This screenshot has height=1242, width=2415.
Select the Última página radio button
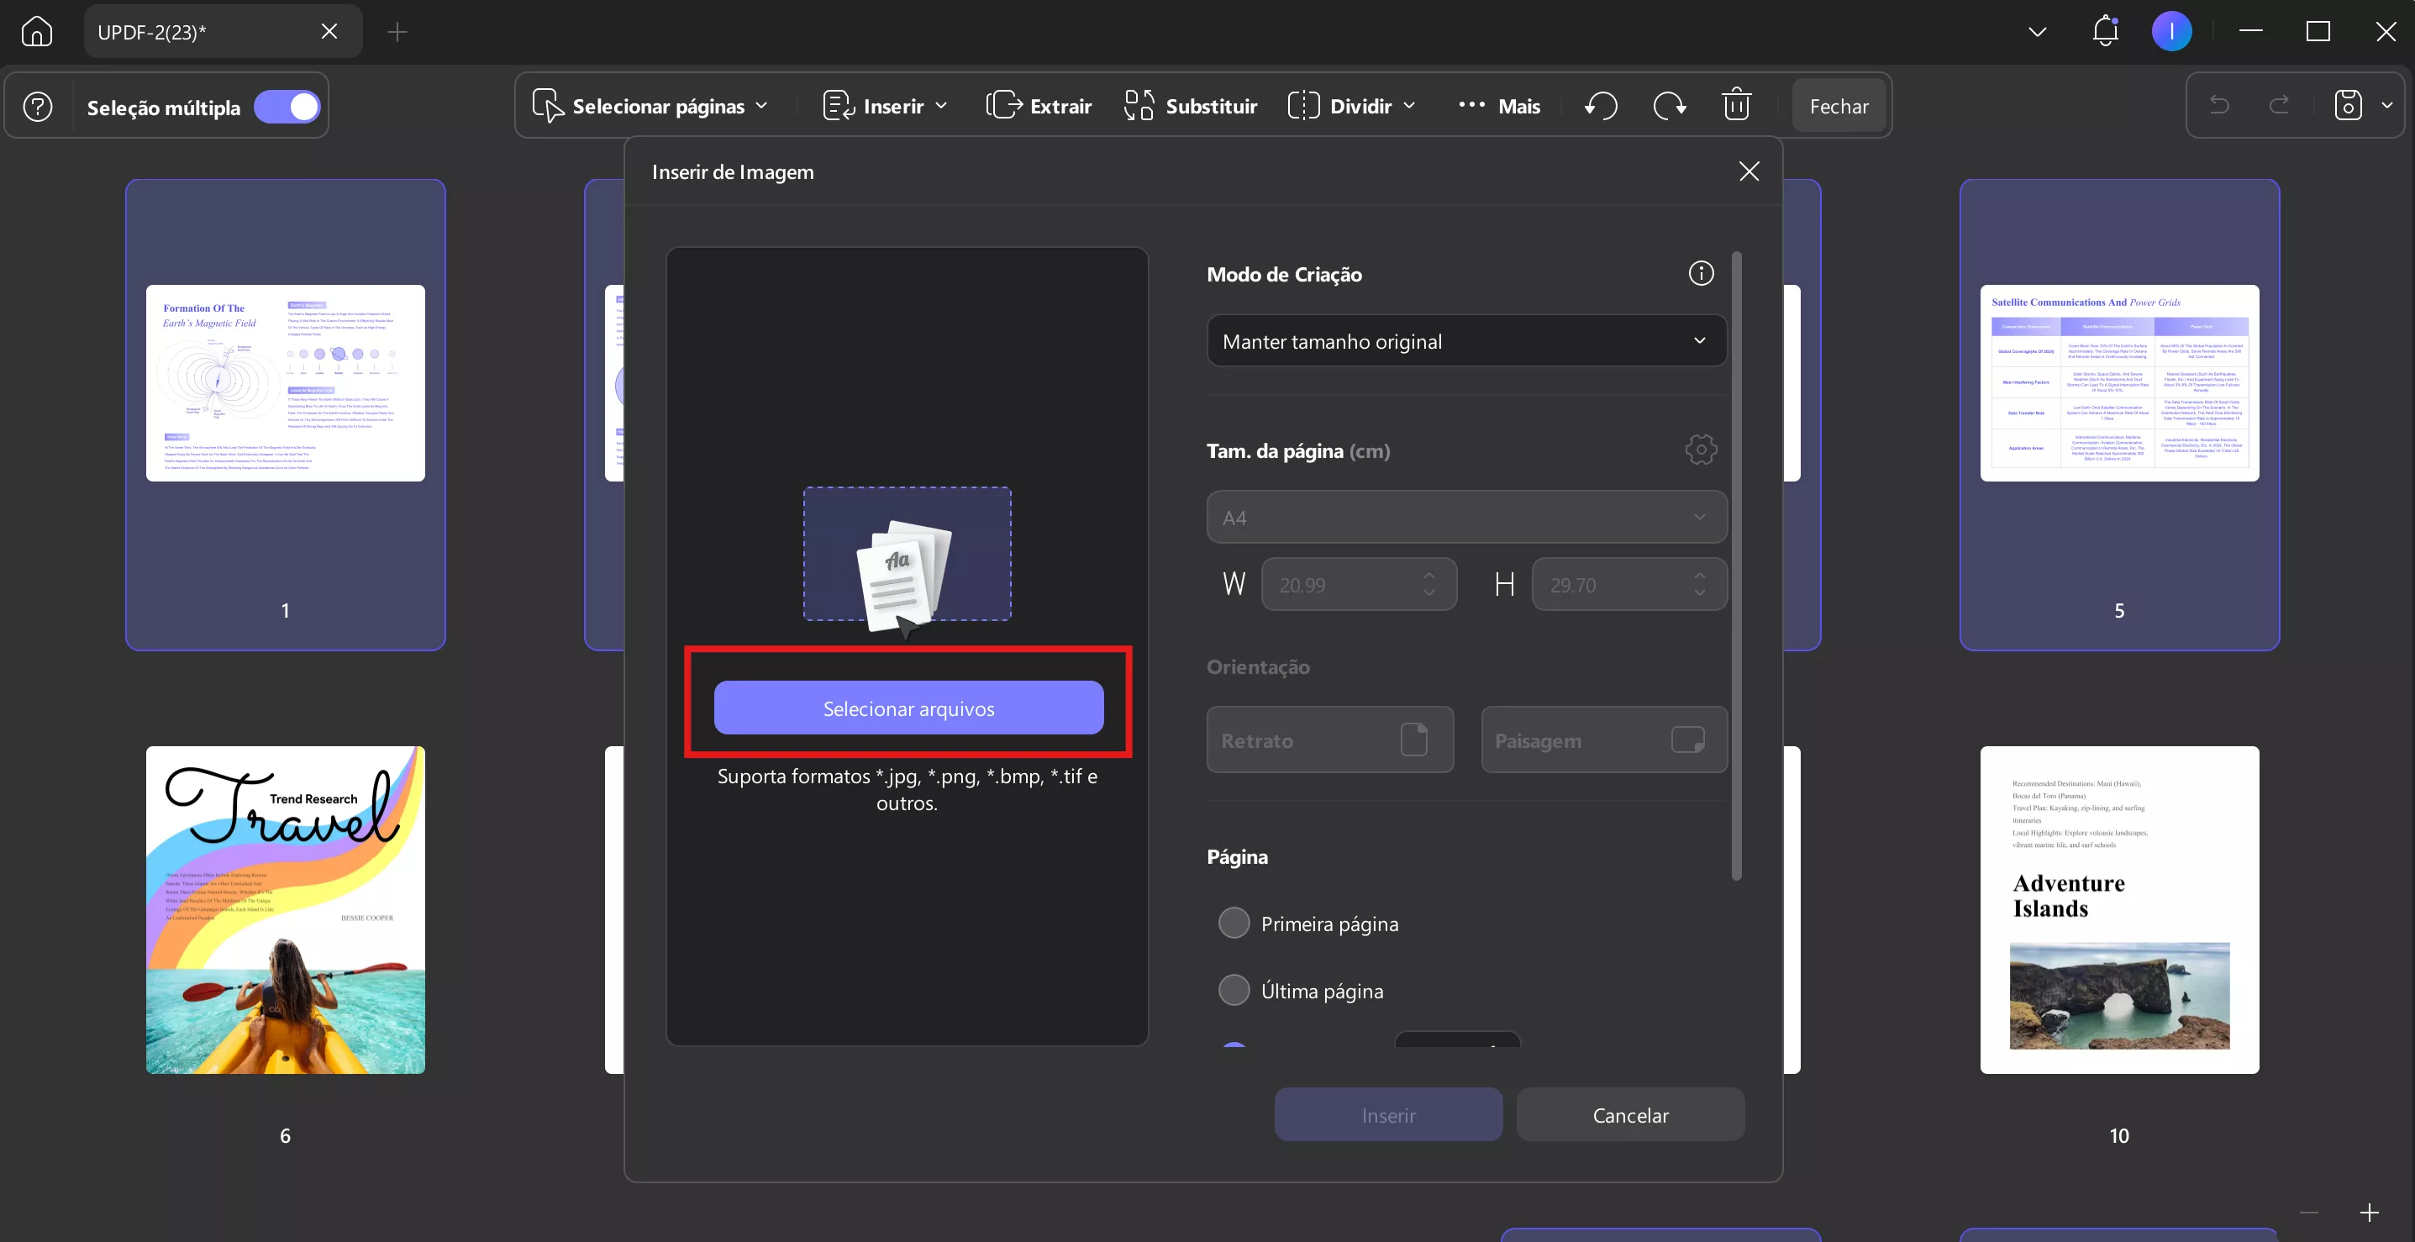tap(1234, 991)
